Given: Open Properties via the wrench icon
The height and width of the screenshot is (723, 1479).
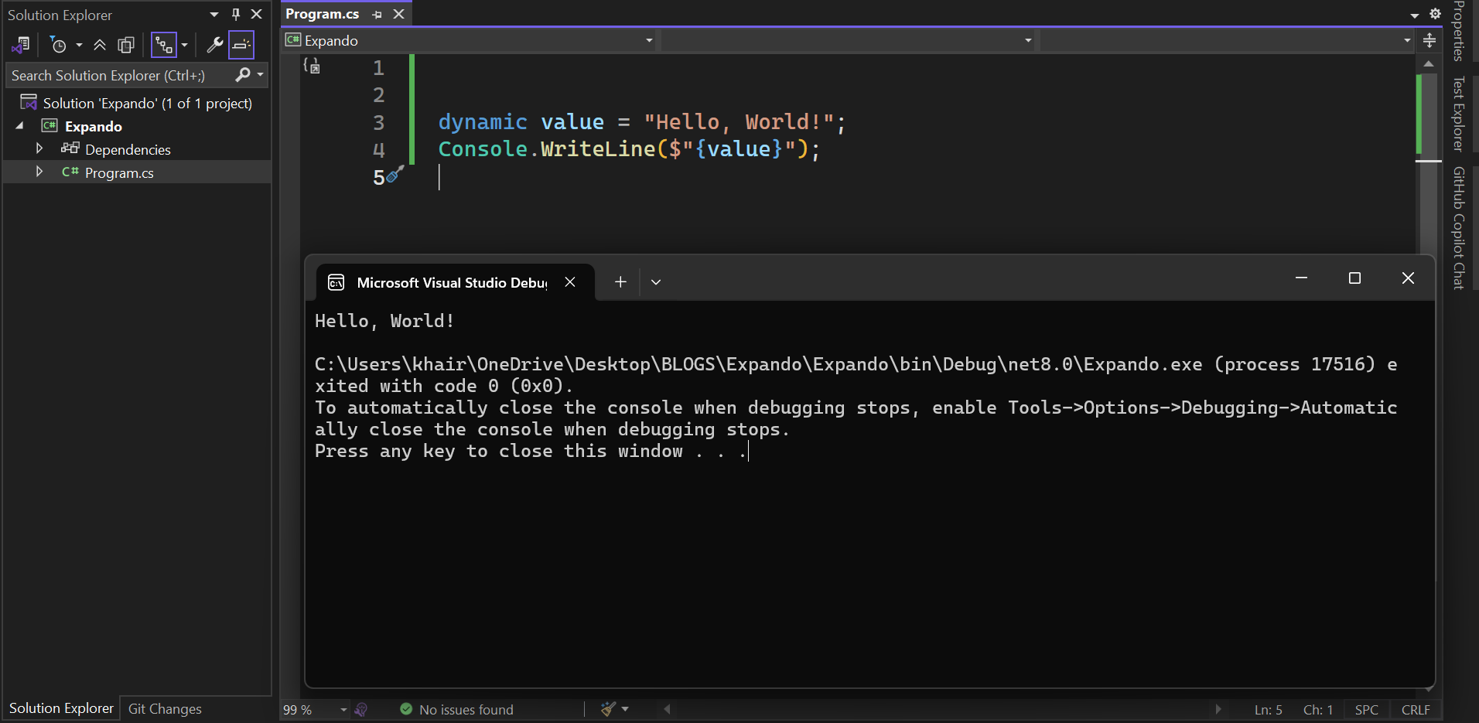Looking at the screenshot, I should (x=214, y=46).
